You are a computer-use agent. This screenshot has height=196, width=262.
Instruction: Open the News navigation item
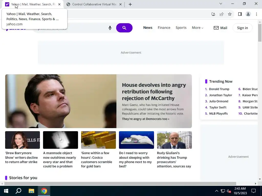[x=148, y=28]
